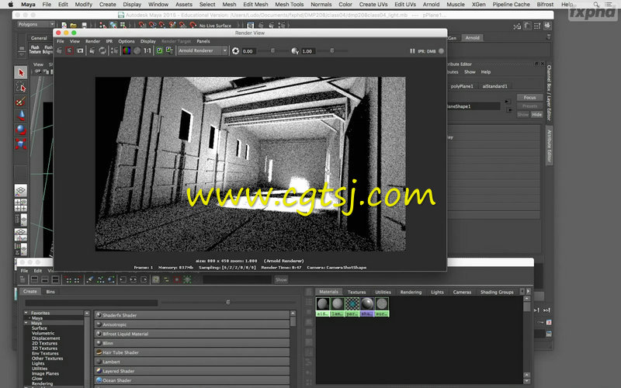The height and width of the screenshot is (388, 621).
Task: Click the gamma icon beside 1.00 field
Action: 295,51
